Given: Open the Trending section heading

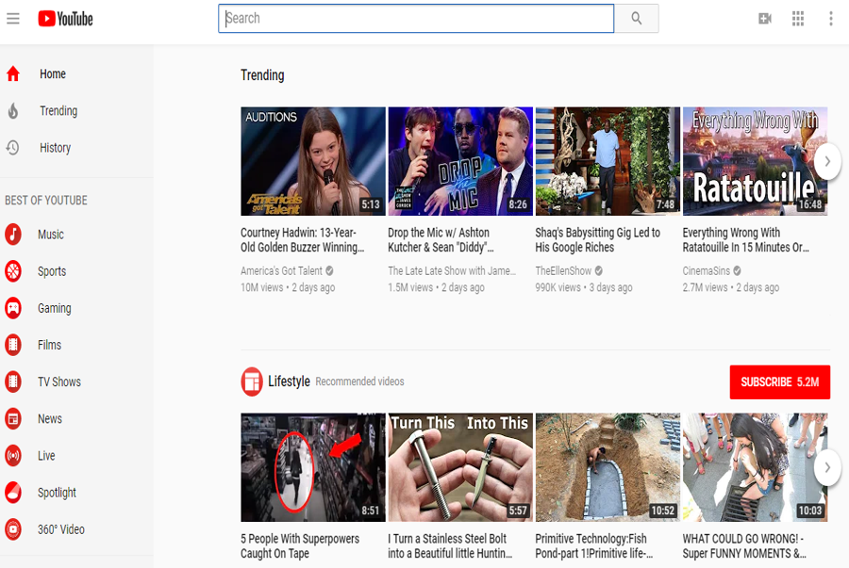Looking at the screenshot, I should [262, 75].
